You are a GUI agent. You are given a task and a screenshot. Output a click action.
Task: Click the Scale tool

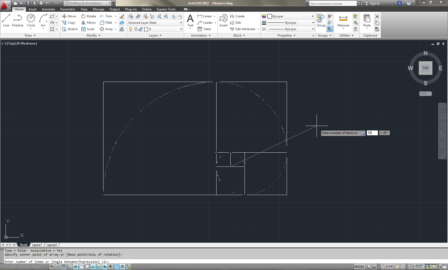[x=88, y=29]
